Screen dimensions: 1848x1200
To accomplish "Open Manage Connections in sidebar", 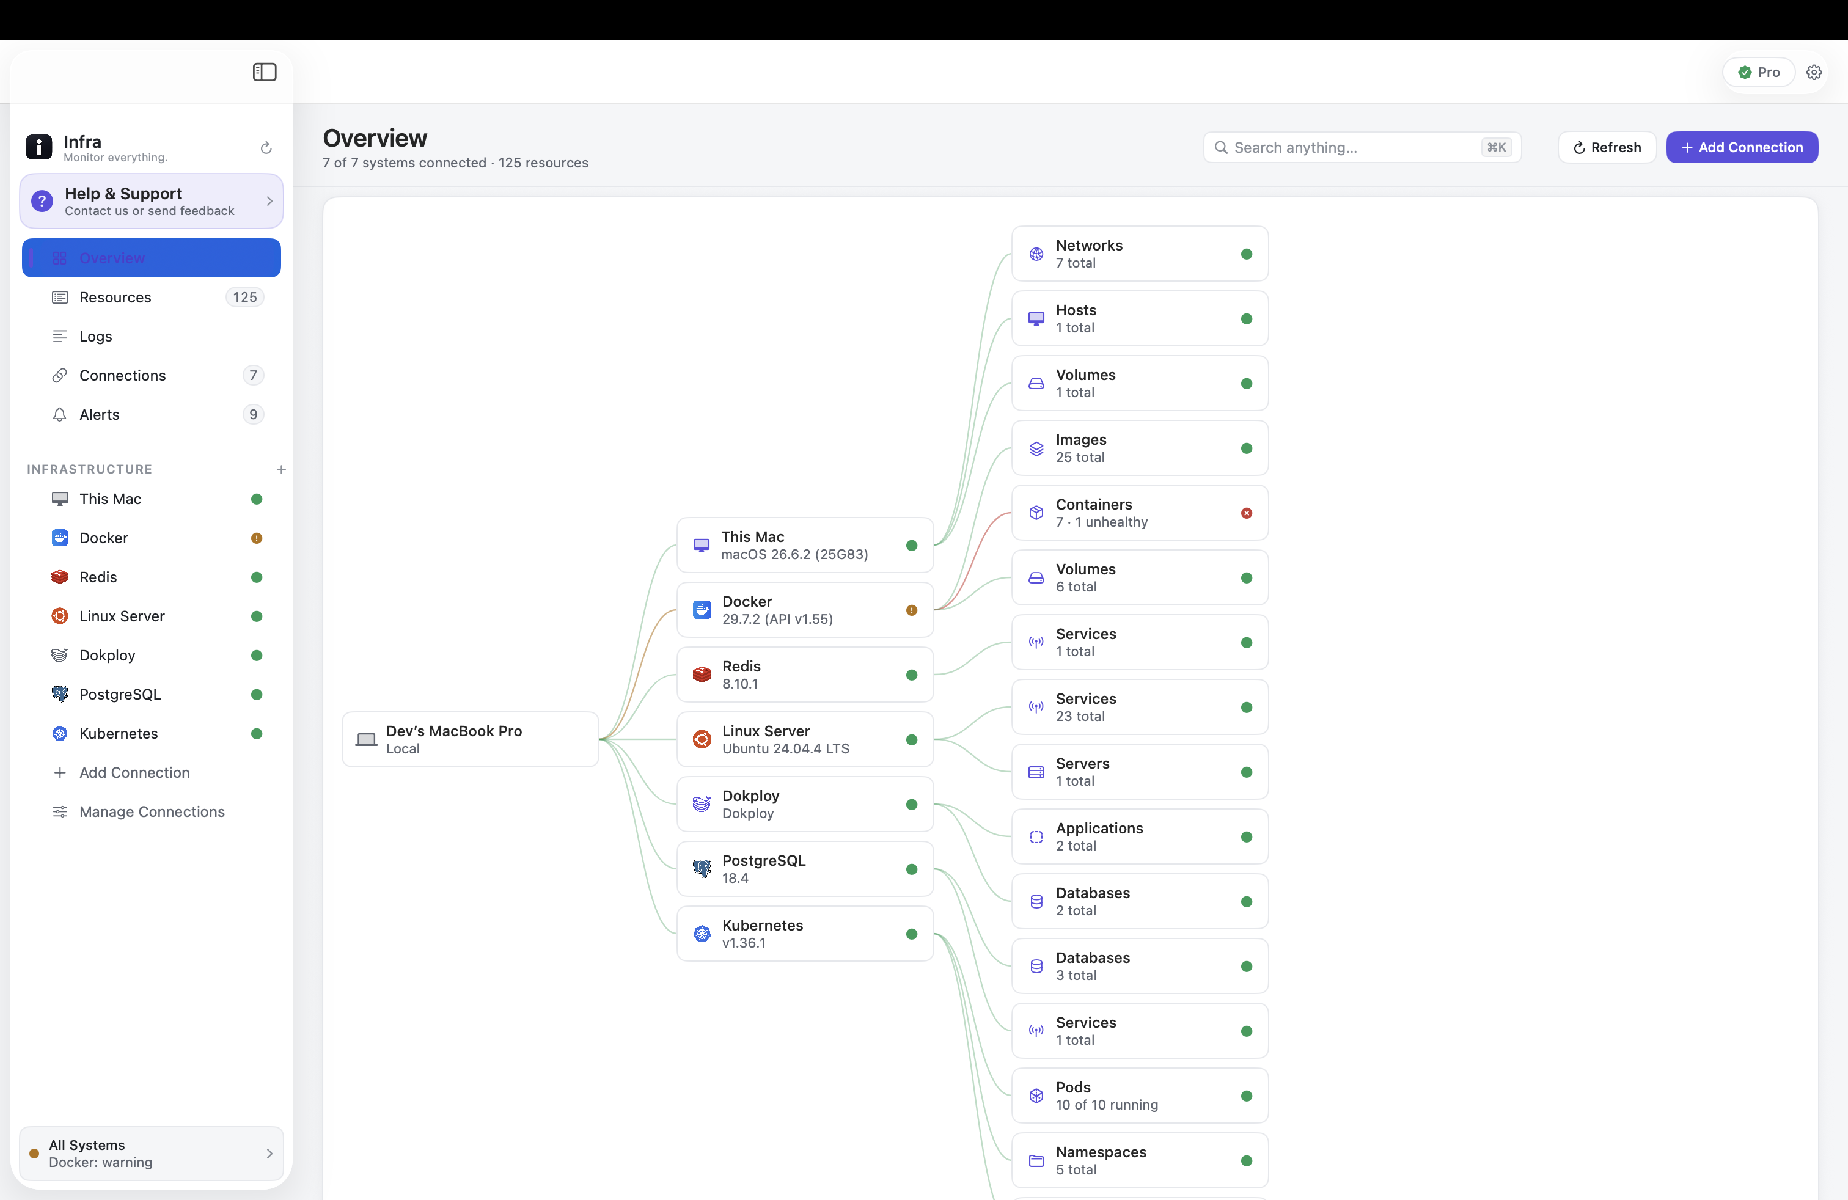I will point(152,812).
